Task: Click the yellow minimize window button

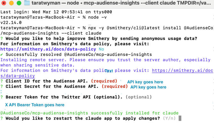Action: click(x=11, y=3)
